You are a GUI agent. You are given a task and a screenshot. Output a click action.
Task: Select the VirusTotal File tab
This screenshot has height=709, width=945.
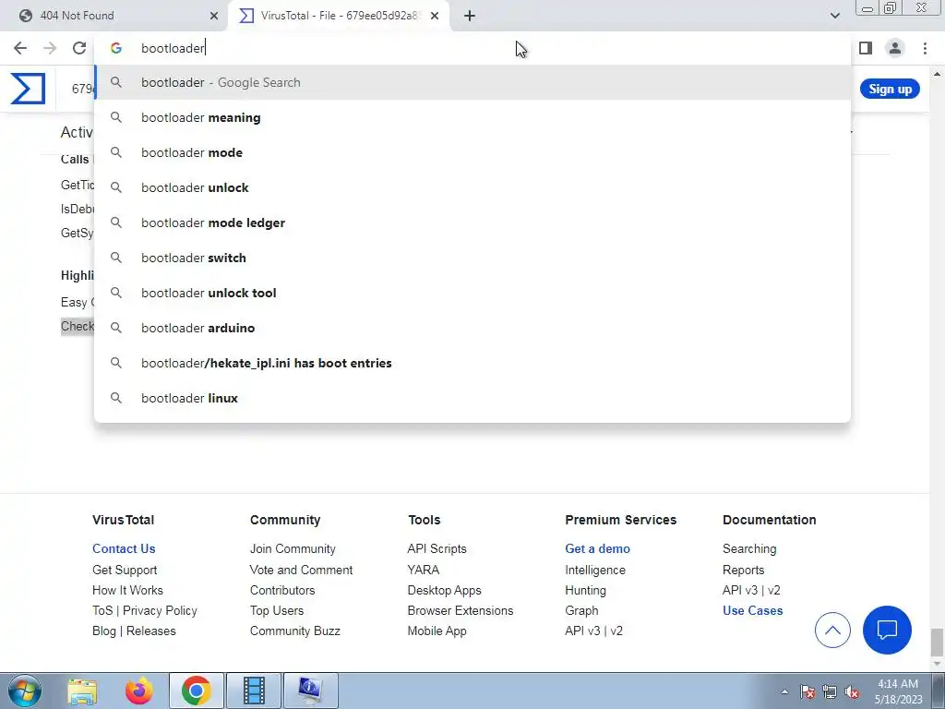click(x=338, y=16)
